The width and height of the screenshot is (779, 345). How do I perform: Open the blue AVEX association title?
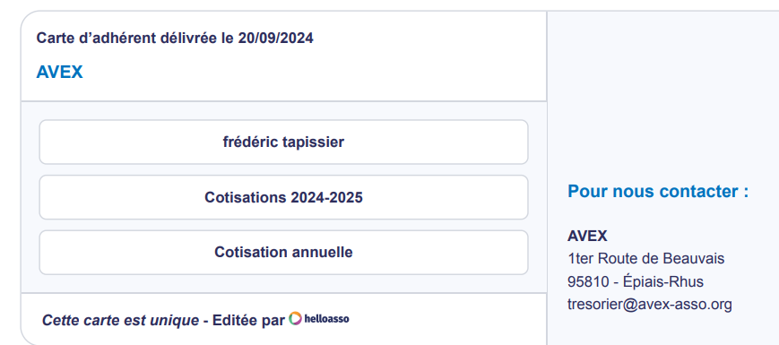click(60, 73)
